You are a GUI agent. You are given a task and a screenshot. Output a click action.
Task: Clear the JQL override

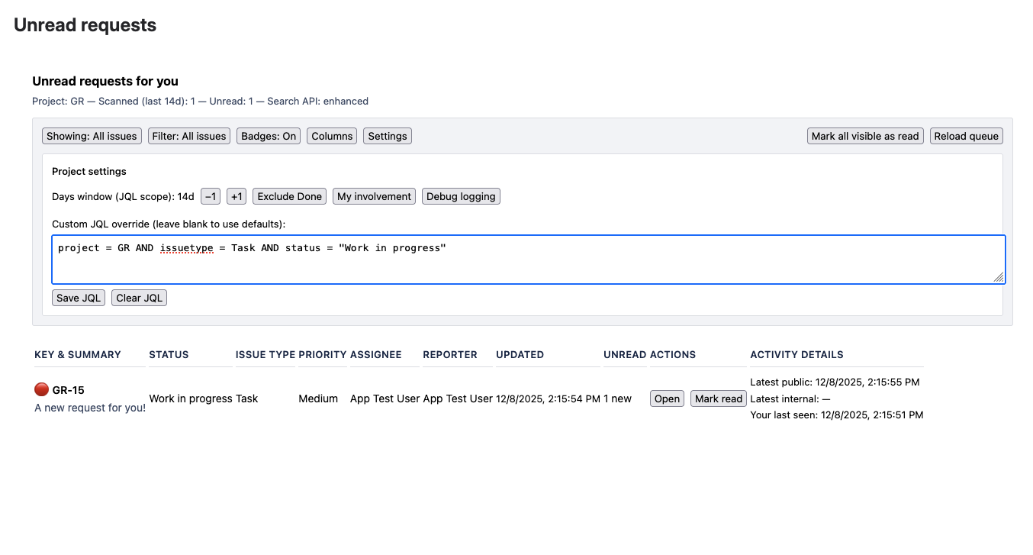(x=139, y=298)
